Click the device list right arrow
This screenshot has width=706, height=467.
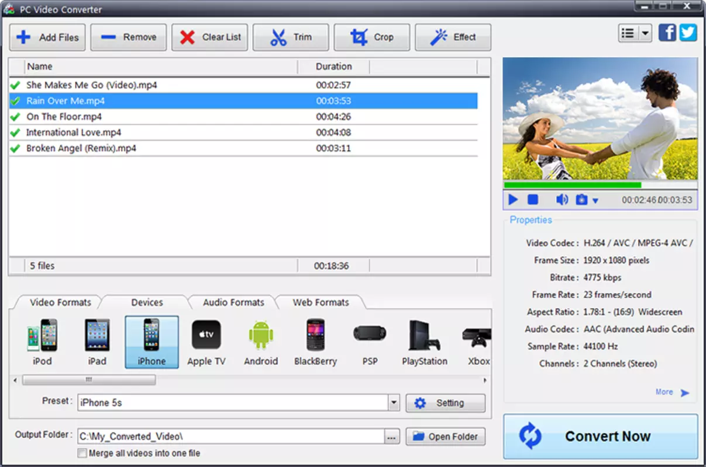pos(485,380)
